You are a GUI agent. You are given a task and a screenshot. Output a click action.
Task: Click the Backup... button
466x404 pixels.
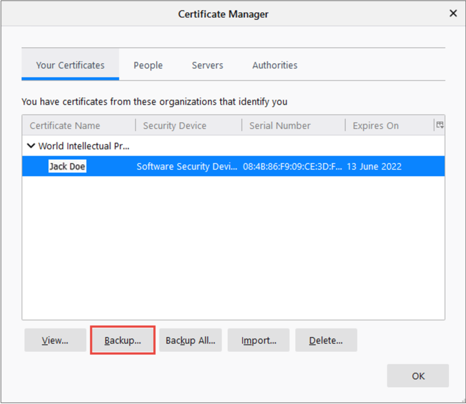pos(123,340)
